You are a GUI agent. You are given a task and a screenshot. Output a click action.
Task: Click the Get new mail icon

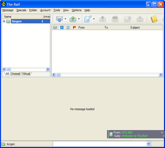tap(59, 19)
